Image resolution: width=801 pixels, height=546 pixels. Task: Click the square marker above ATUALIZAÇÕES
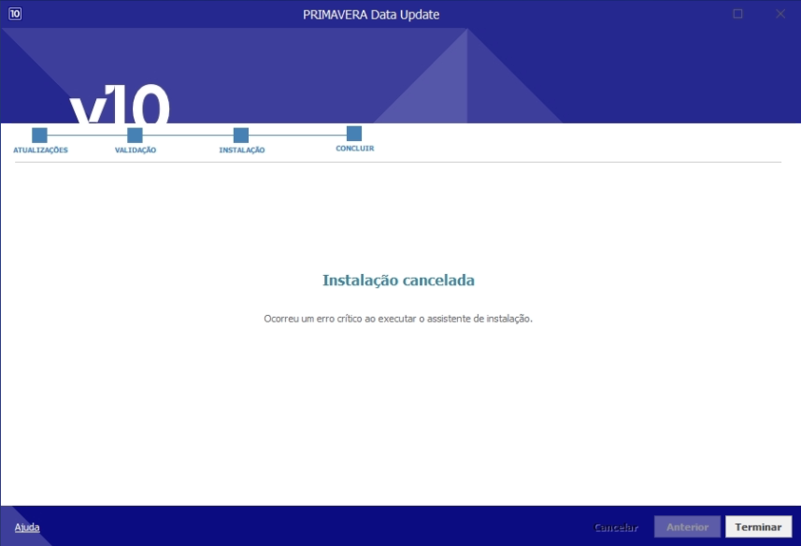[39, 136]
